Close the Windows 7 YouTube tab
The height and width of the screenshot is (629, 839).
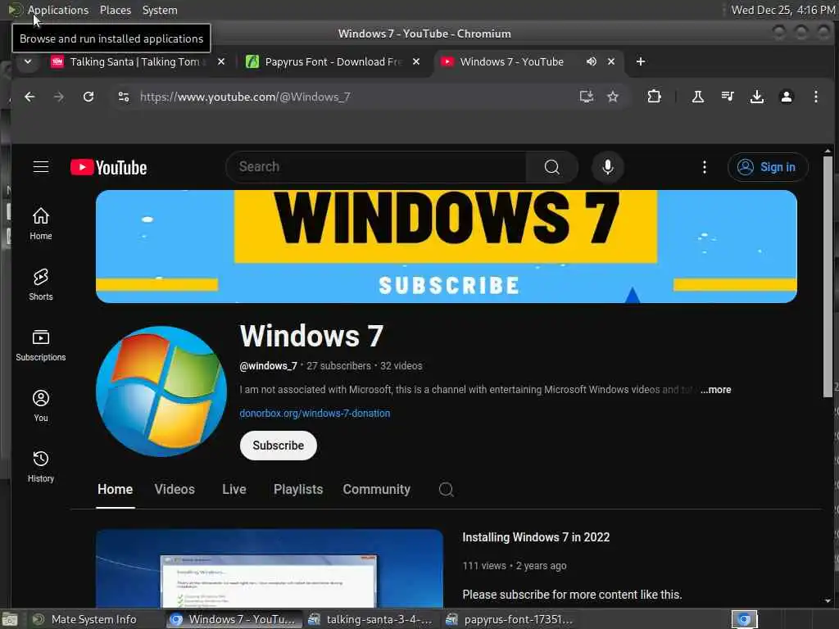click(611, 61)
